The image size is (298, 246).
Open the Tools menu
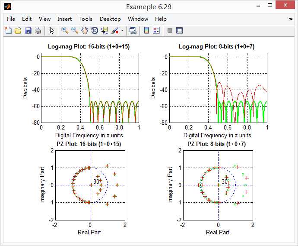(86, 19)
